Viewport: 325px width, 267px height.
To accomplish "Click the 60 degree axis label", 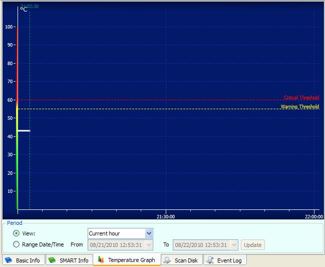I will (x=10, y=100).
